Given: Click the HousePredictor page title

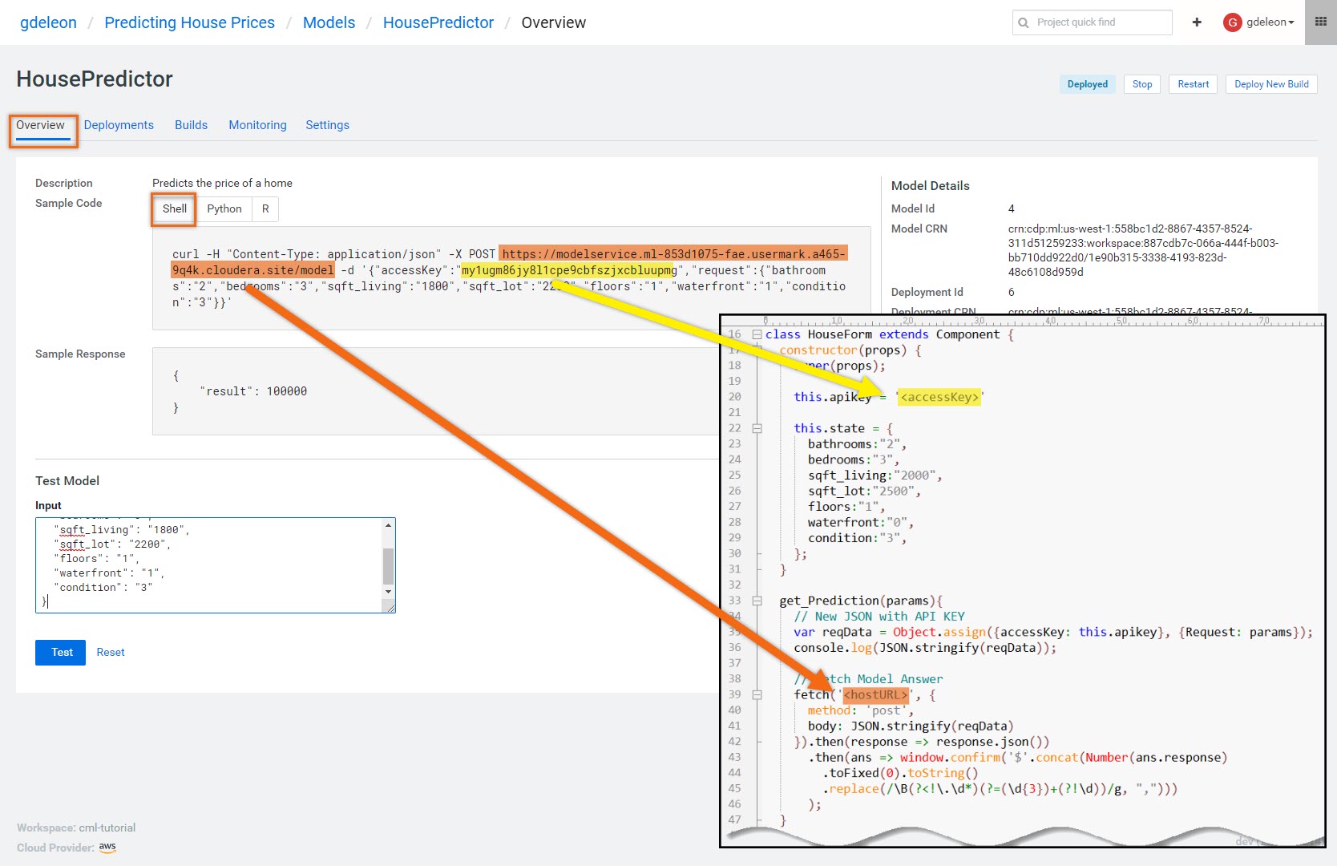Looking at the screenshot, I should tap(95, 79).
